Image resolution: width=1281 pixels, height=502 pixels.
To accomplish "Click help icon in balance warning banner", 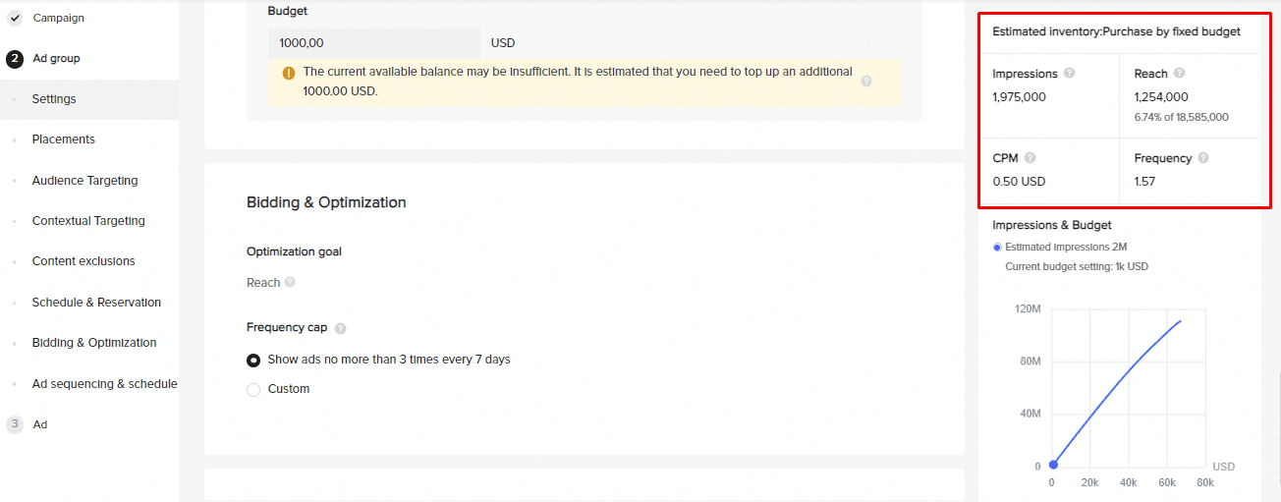I will click(x=866, y=82).
